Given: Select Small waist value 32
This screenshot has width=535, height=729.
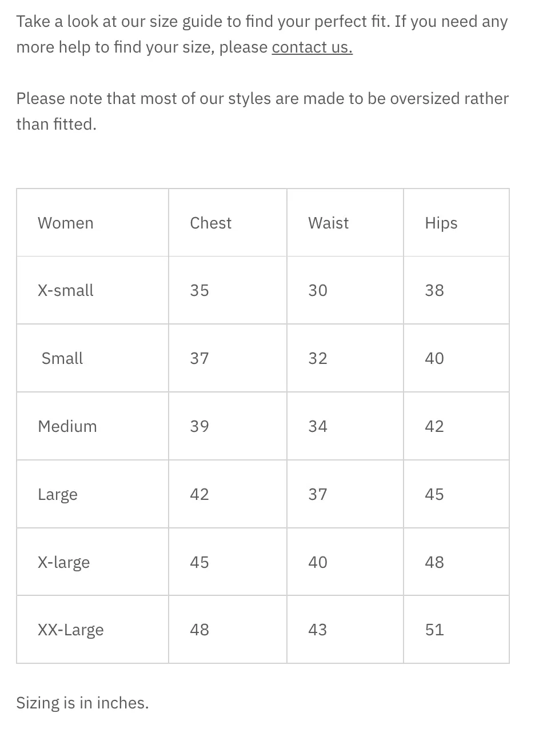Looking at the screenshot, I should click(x=318, y=358).
